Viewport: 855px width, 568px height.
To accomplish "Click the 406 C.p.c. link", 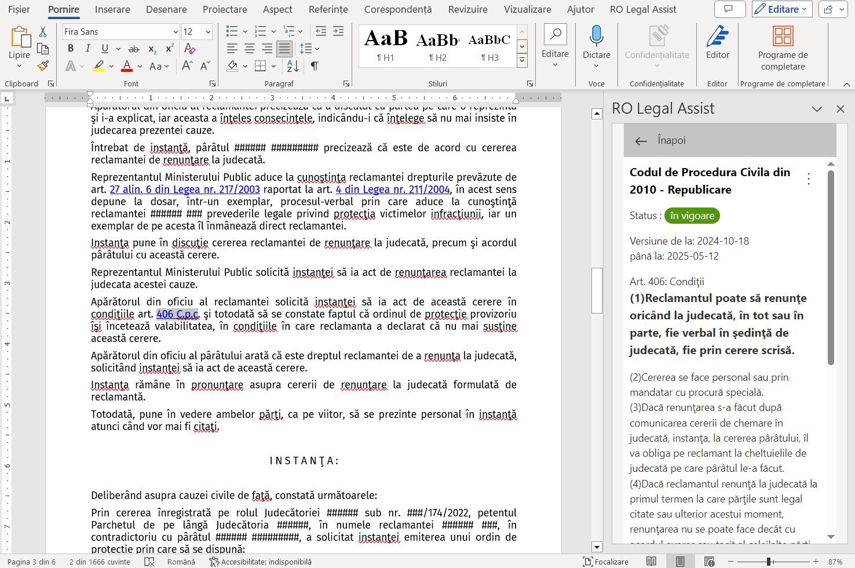I will pos(177,314).
